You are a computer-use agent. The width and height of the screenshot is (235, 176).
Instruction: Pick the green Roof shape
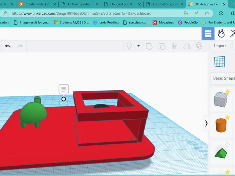pos(221,153)
